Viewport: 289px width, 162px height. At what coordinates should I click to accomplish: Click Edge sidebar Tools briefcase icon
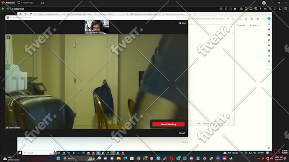[x=269, y=35]
